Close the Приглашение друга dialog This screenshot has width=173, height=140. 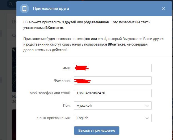tap(163, 8)
